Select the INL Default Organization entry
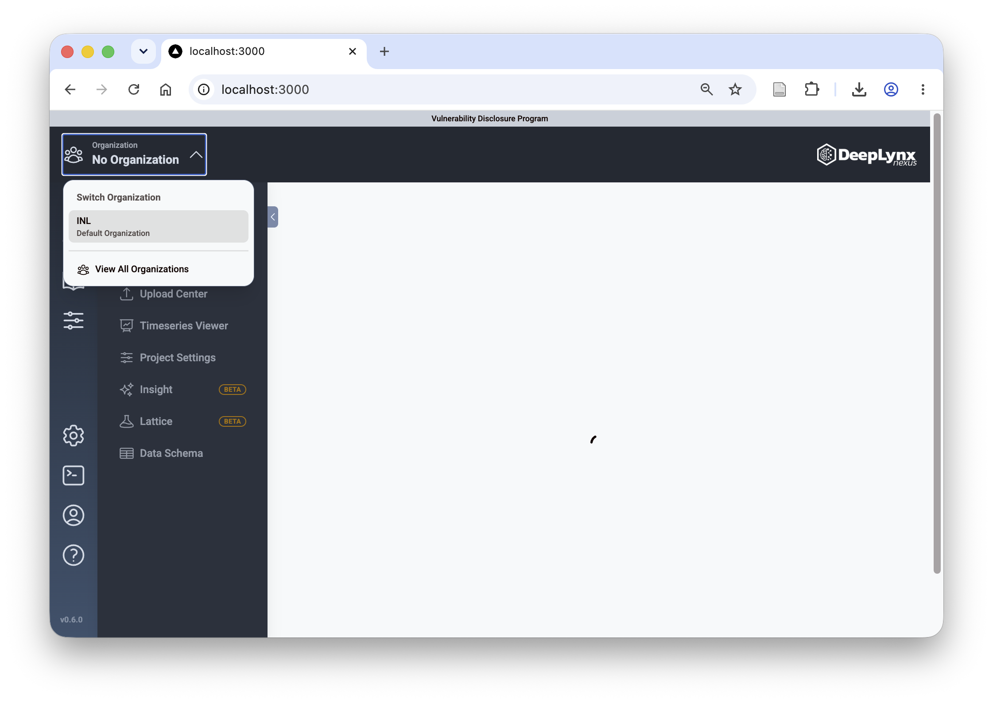Screen dimensions: 993x703 (x=158, y=226)
